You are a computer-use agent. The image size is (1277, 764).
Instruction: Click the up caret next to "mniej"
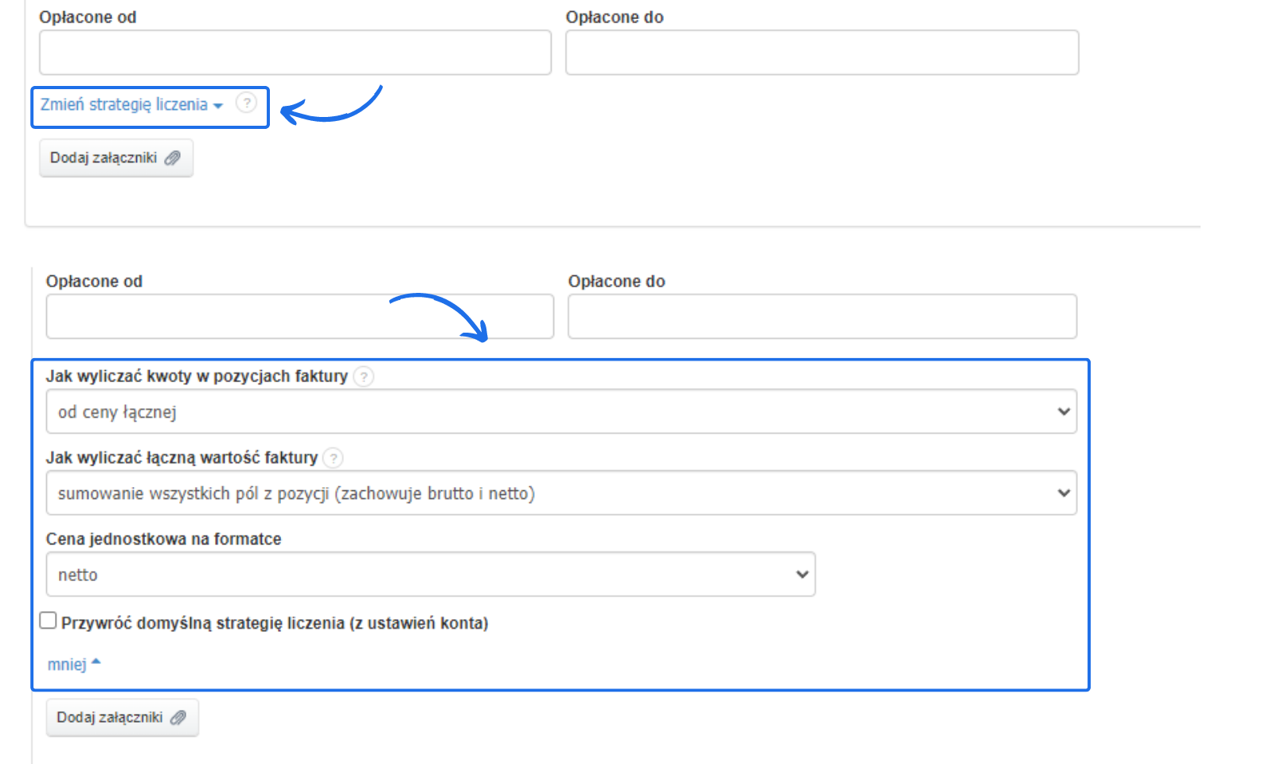point(96,662)
